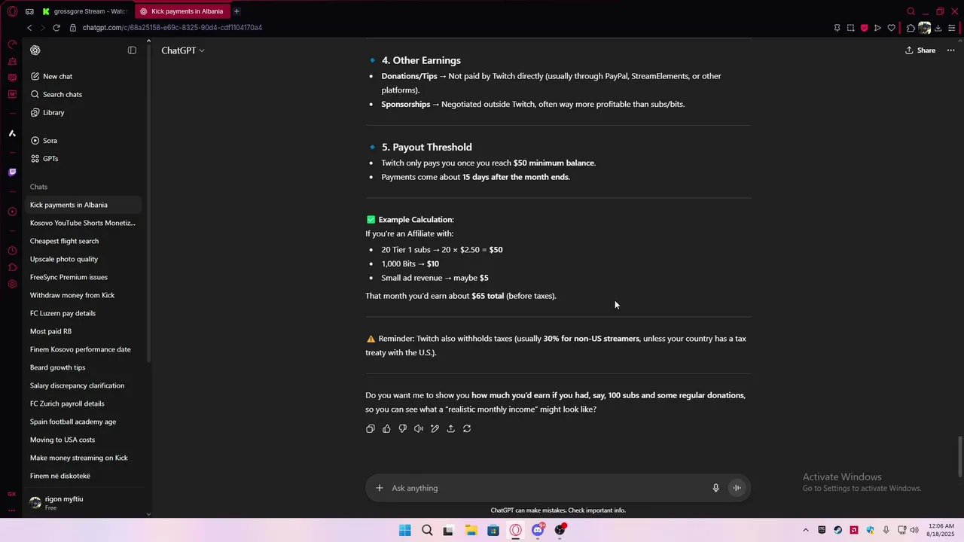
Task: Start voice mode from the prompt bar
Action: point(737,488)
